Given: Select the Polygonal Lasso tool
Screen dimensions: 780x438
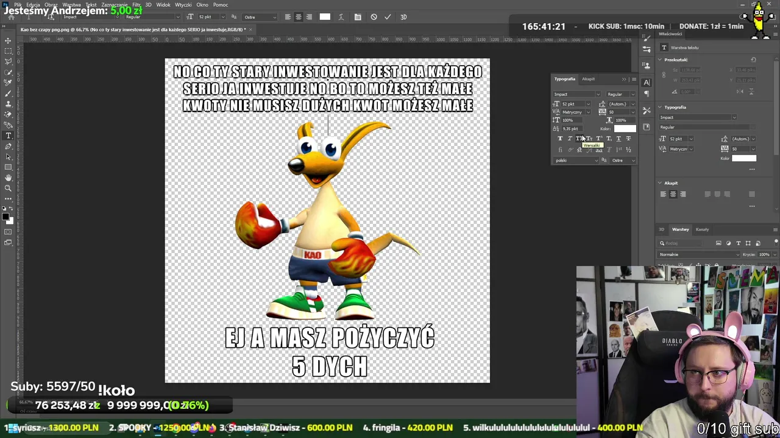Looking at the screenshot, I should point(8,61).
